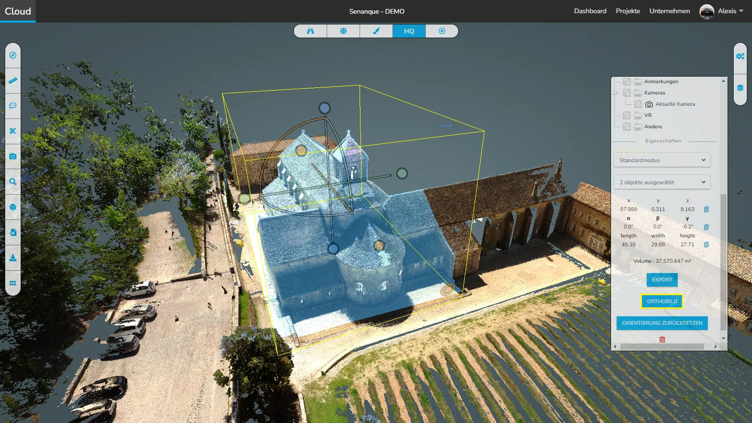
Task: Delete selection with the red trash icon
Action: 662,339
